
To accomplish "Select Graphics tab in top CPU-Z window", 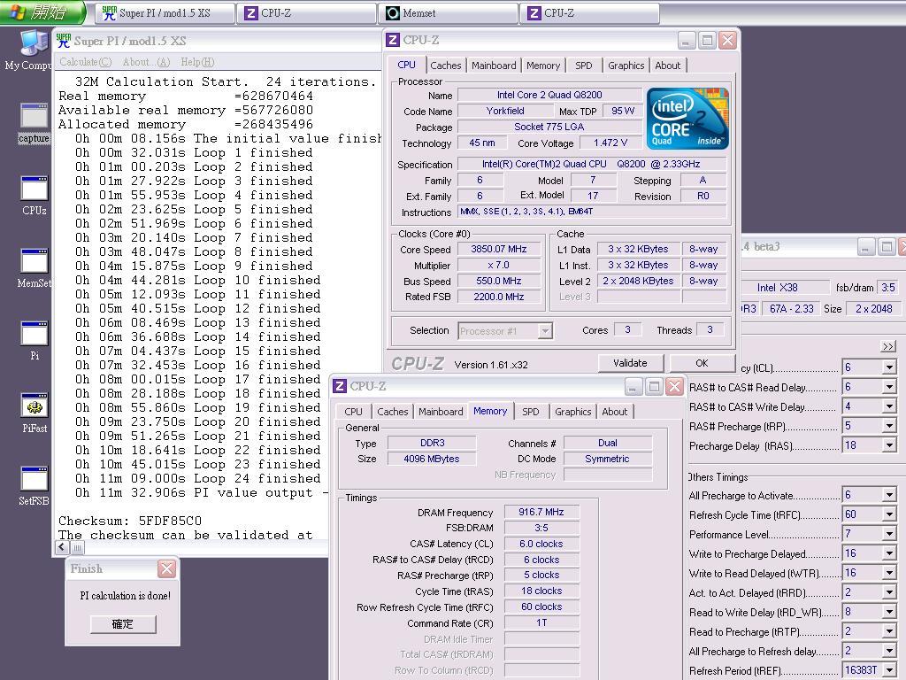I will 626,66.
